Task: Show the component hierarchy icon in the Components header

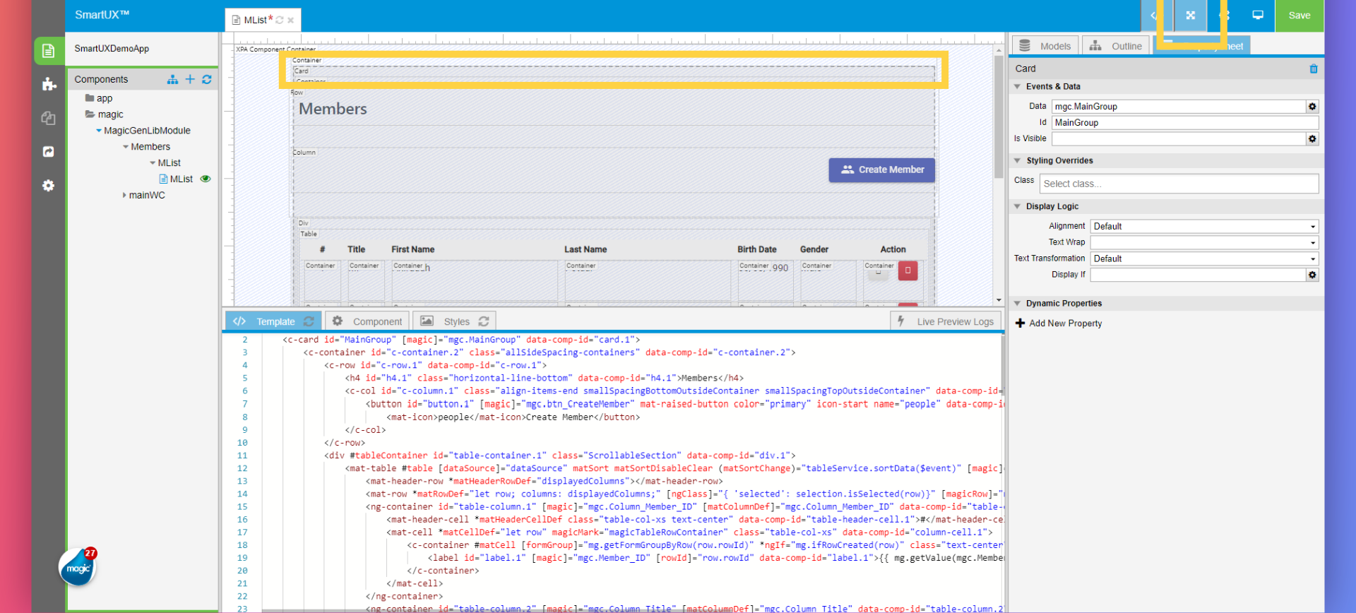Action: point(172,79)
